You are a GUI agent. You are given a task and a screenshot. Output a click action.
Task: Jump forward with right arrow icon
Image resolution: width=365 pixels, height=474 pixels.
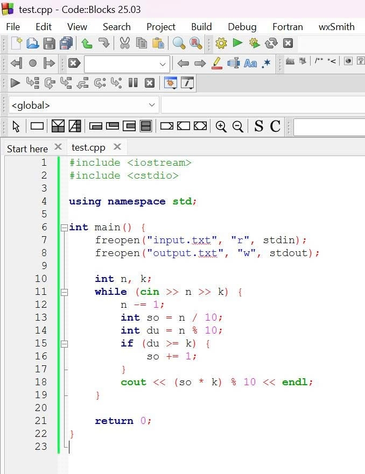coord(200,63)
